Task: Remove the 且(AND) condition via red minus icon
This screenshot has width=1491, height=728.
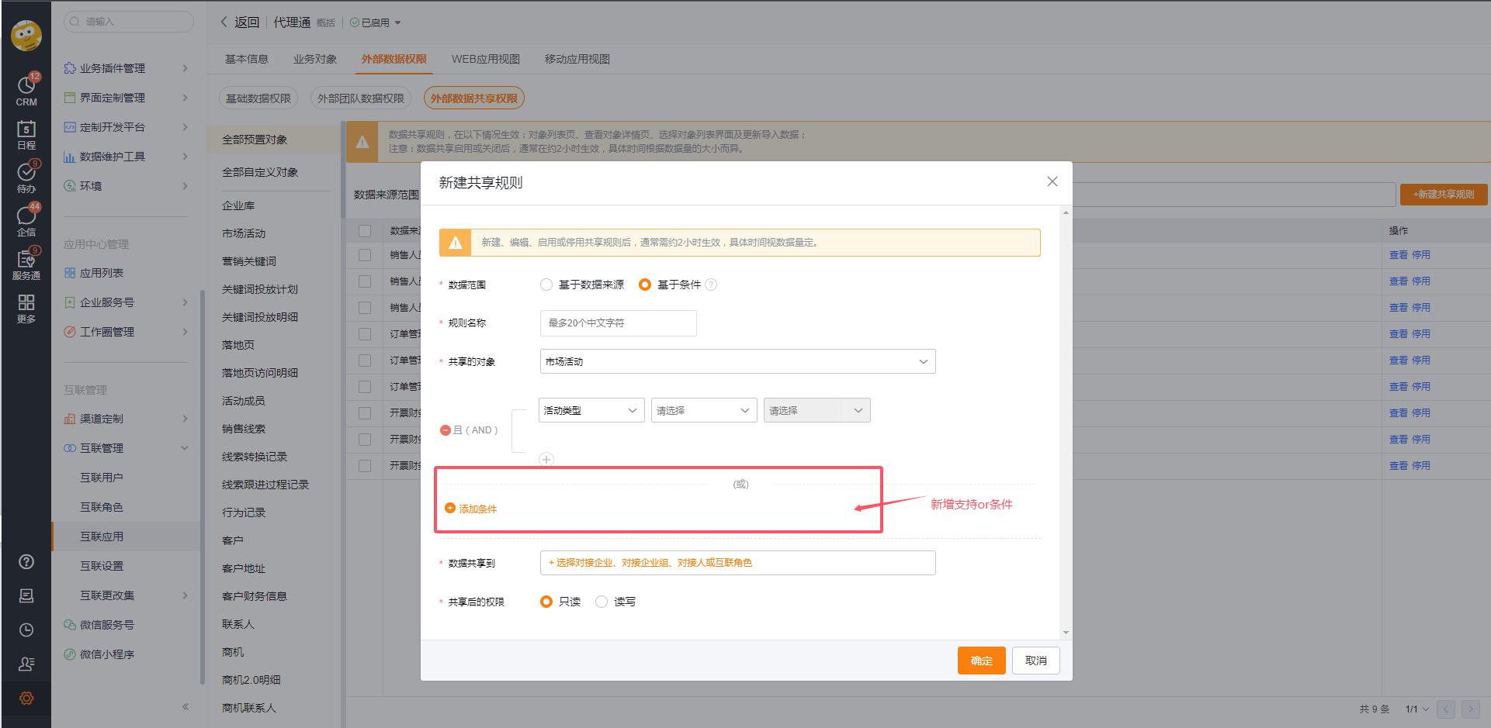Action: (x=445, y=430)
